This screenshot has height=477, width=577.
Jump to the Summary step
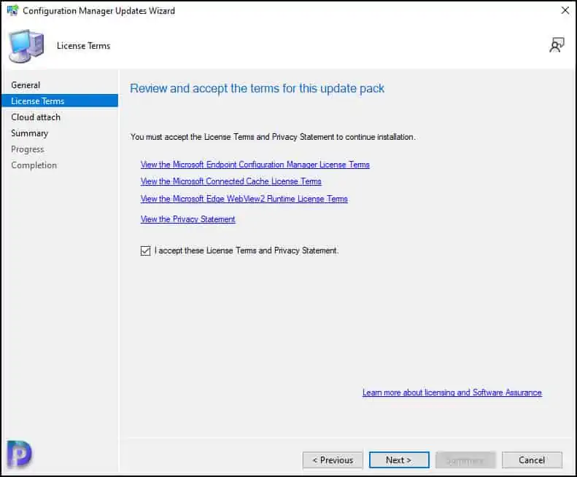click(29, 133)
